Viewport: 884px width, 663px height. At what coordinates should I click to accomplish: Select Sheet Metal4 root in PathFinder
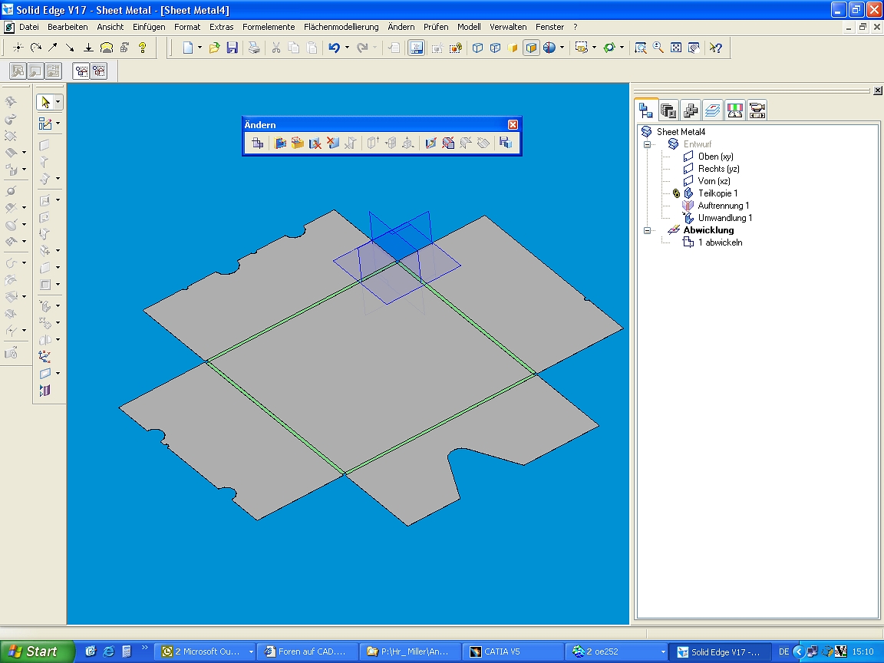(681, 132)
